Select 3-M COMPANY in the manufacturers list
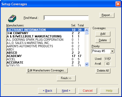 (x=46, y=33)
